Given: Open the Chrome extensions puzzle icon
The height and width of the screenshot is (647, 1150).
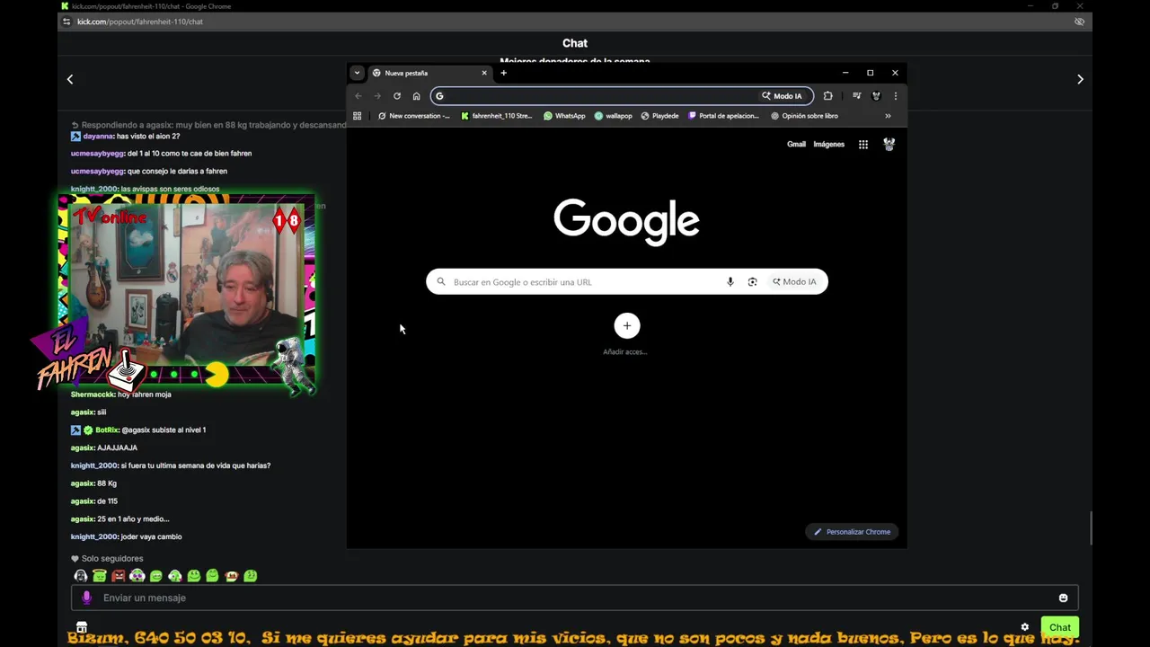Looking at the screenshot, I should pos(828,96).
